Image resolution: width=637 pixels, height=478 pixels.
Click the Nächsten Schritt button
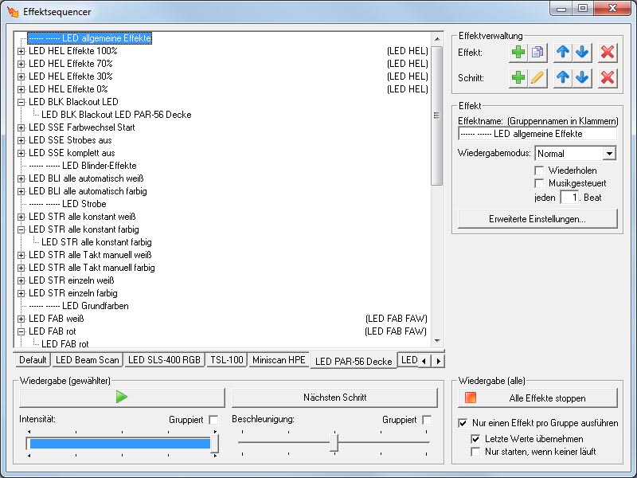334,398
